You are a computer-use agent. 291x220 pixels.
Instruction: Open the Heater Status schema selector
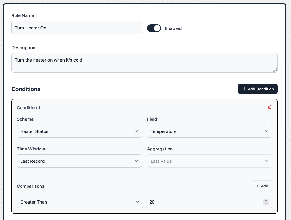point(79,131)
